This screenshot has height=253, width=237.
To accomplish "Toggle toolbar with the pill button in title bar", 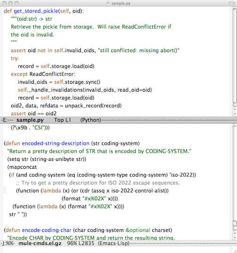I will [232, 3].
